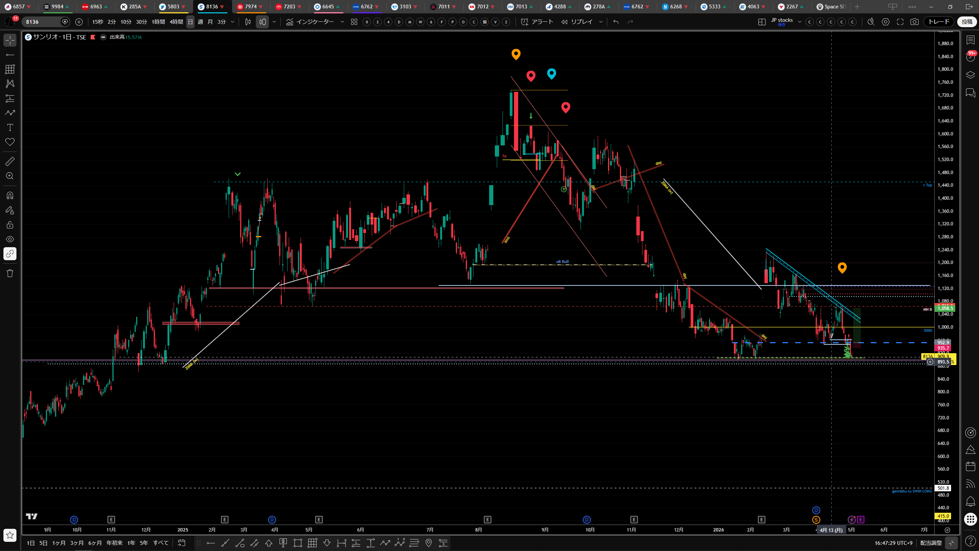Viewport: 979px width, 551px height.
Task: Open indicator templates grid icon
Action: click(354, 22)
